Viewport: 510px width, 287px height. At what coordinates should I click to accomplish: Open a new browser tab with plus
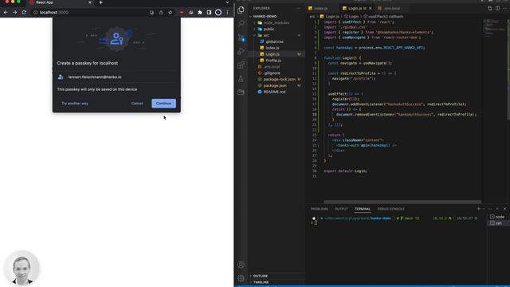101,2
